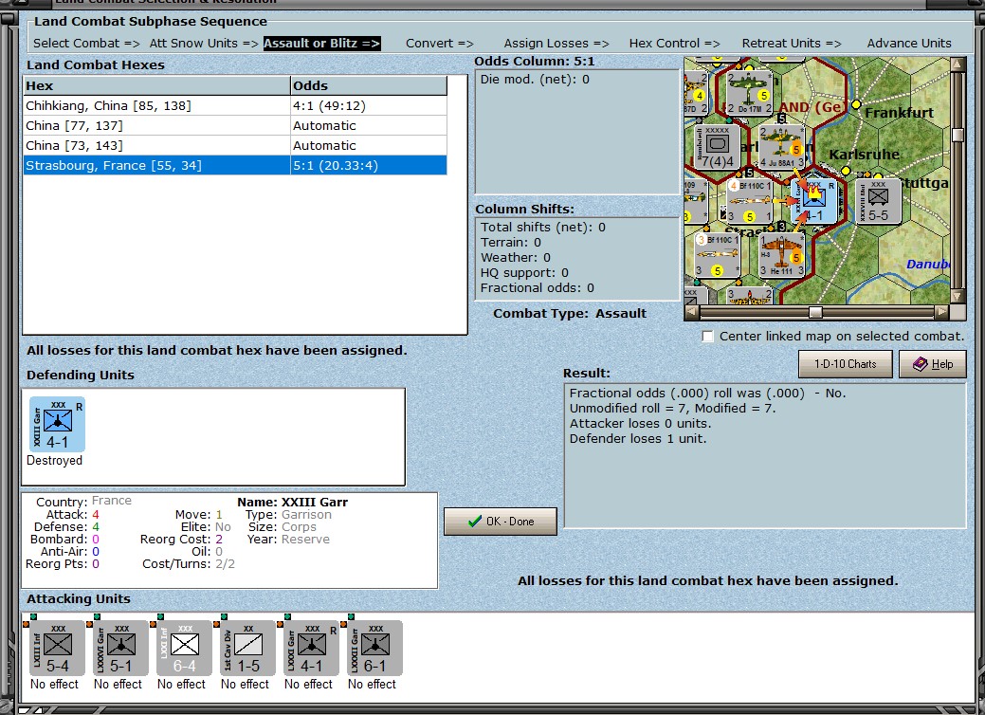Select the LXXI Inf 6-4 attacking unit
This screenshot has width=985, height=715.
(184, 649)
